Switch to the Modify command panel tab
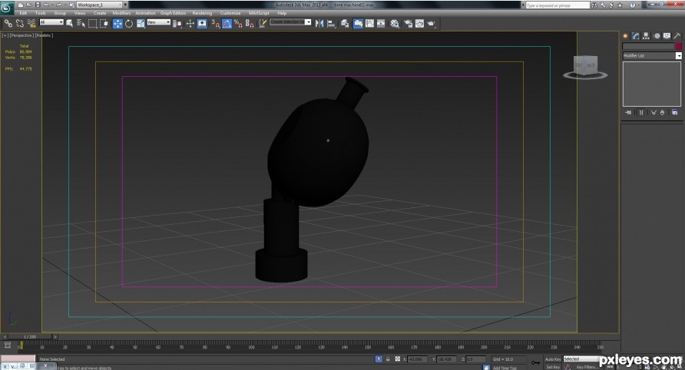This screenshot has height=370, width=685. 636,36
